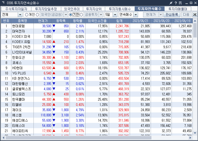Click down arrow icon in 현대로템 row
The width and height of the screenshot is (198, 141).
54,26
